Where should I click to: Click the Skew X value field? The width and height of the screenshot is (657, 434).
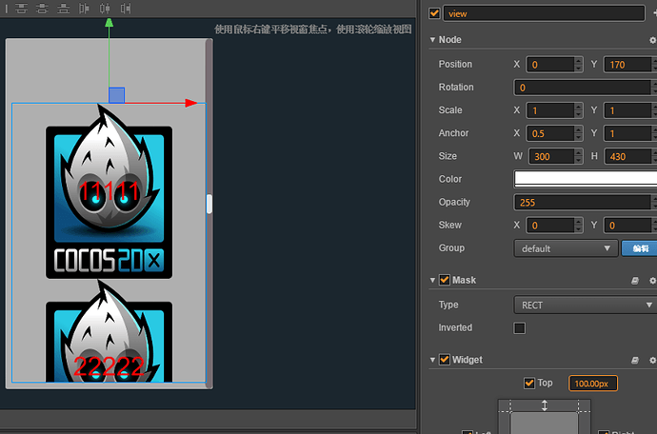[x=550, y=226]
